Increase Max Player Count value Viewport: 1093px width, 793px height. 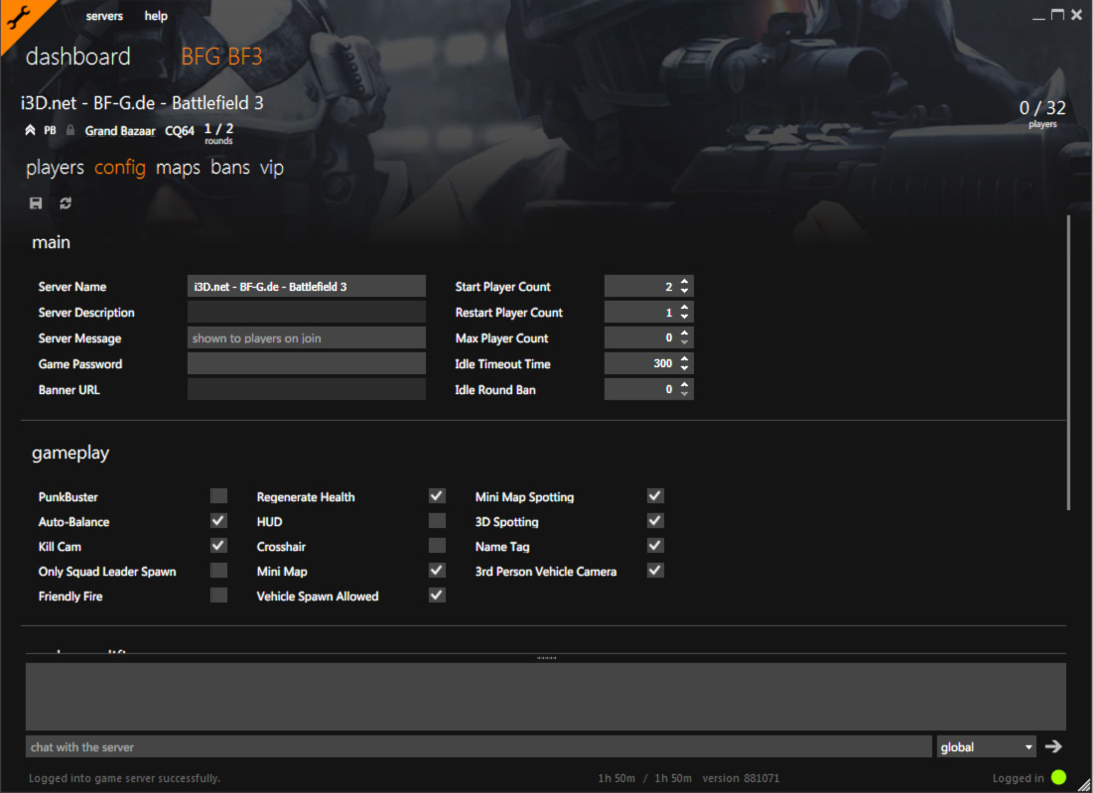click(x=685, y=333)
